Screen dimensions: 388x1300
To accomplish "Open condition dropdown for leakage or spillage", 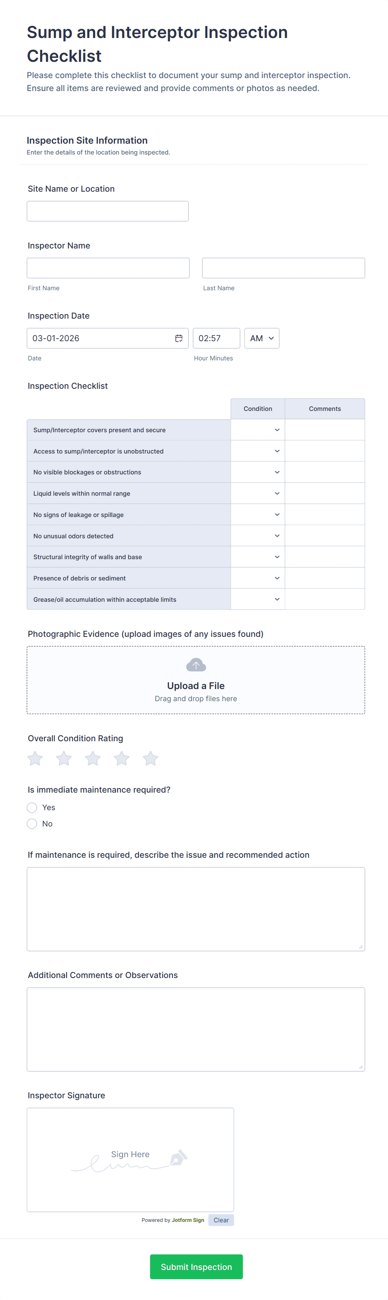I will [x=258, y=515].
